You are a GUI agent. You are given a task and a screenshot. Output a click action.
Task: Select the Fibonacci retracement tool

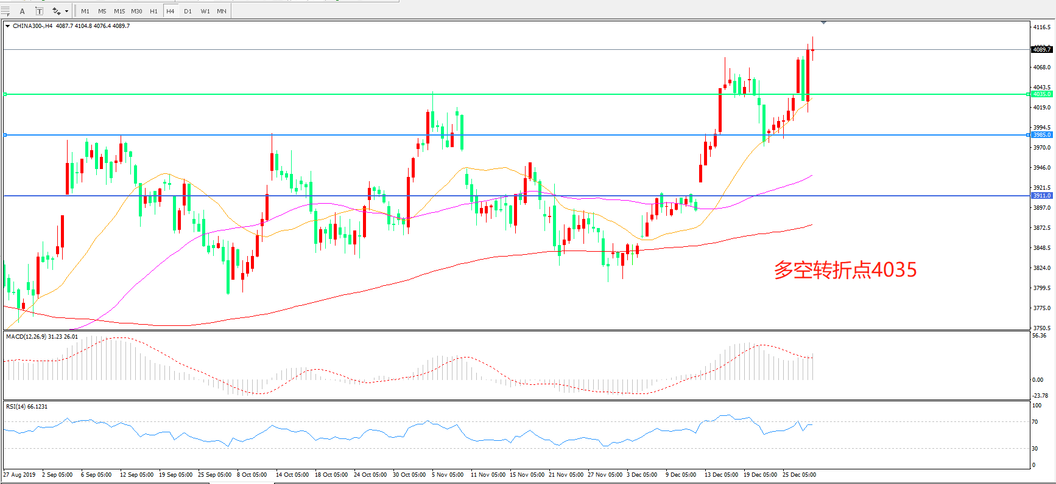(5, 11)
